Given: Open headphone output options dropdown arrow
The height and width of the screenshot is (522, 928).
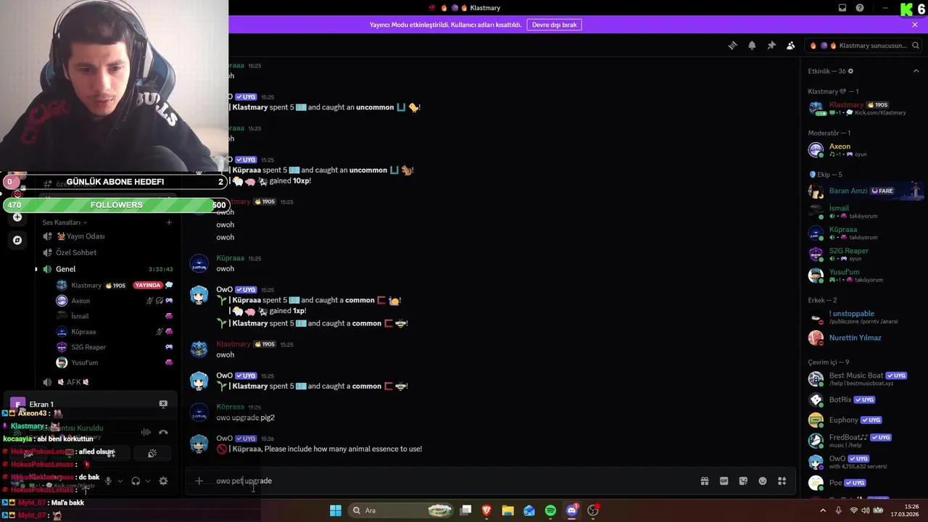Looking at the screenshot, I should click(147, 481).
